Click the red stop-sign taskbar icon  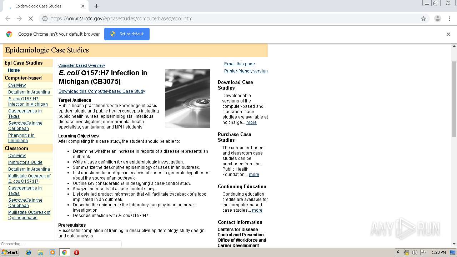76,252
